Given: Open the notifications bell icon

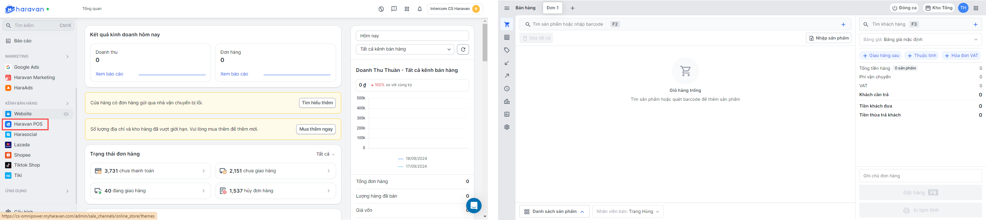Looking at the screenshot, I should [419, 9].
